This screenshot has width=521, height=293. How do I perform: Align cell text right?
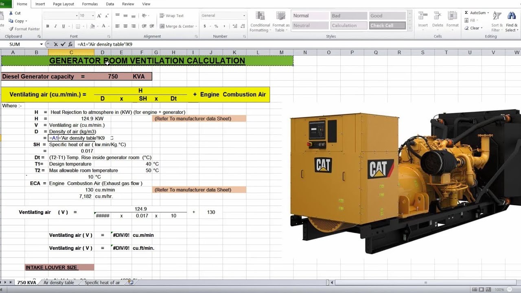133,26
